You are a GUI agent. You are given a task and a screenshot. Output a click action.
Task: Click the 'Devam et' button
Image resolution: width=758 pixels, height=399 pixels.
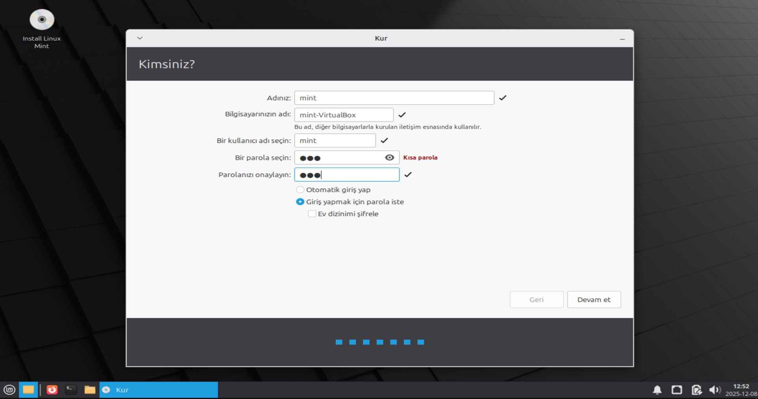tap(594, 300)
